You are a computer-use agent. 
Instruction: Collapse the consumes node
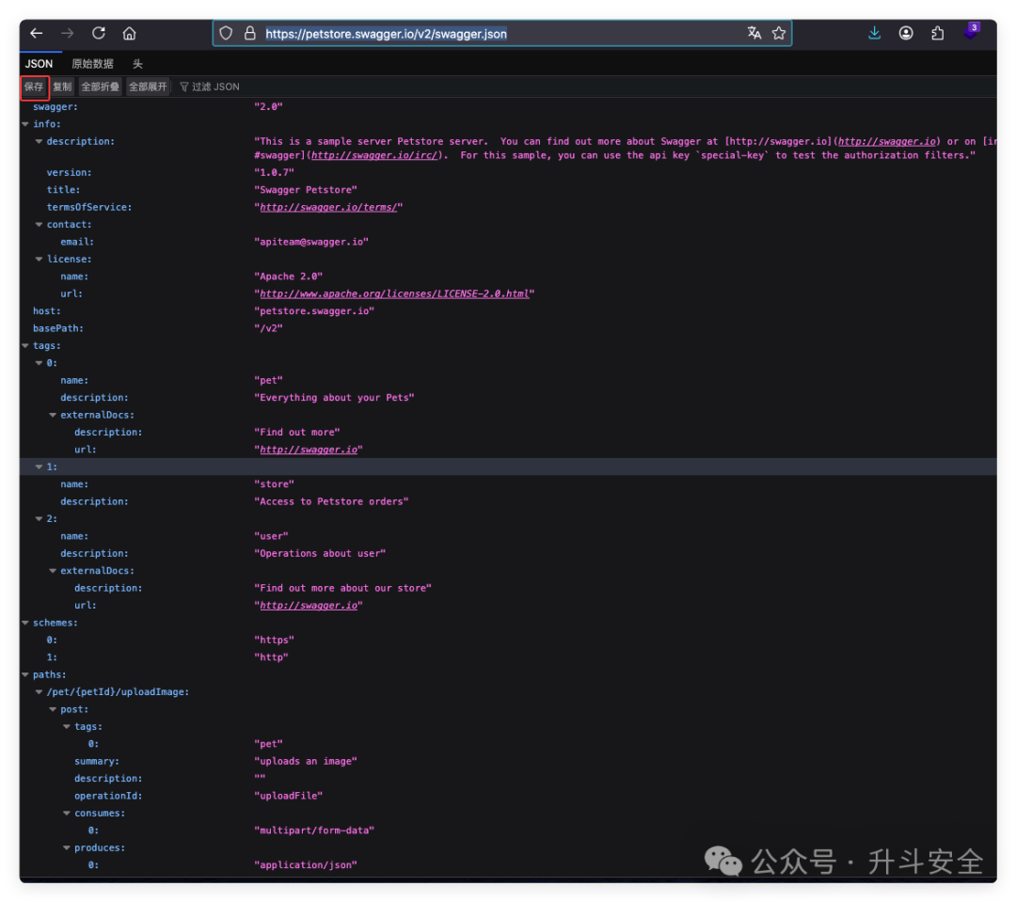66,814
